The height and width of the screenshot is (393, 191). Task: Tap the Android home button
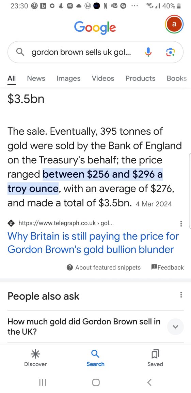click(96, 382)
